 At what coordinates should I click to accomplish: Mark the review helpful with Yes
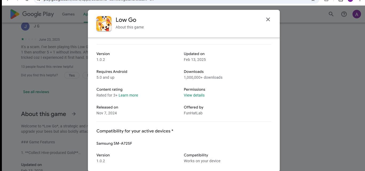pyautogui.click(x=72, y=75)
